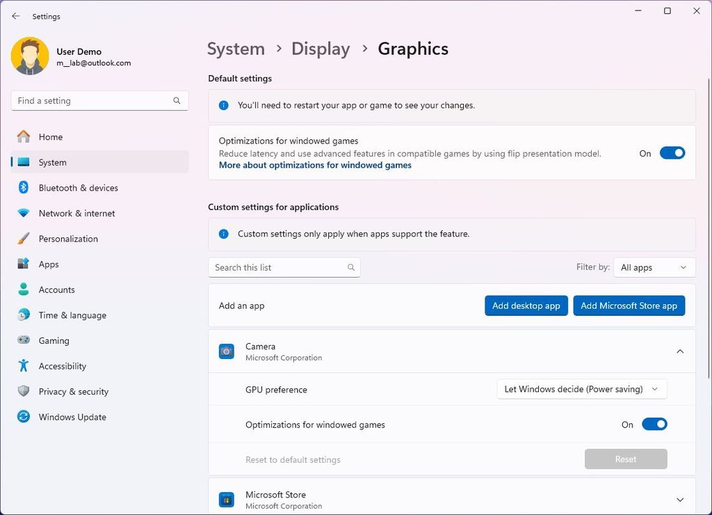Open the GPU preference dropdown for Camera
Viewport: 712px width, 515px height.
581,389
